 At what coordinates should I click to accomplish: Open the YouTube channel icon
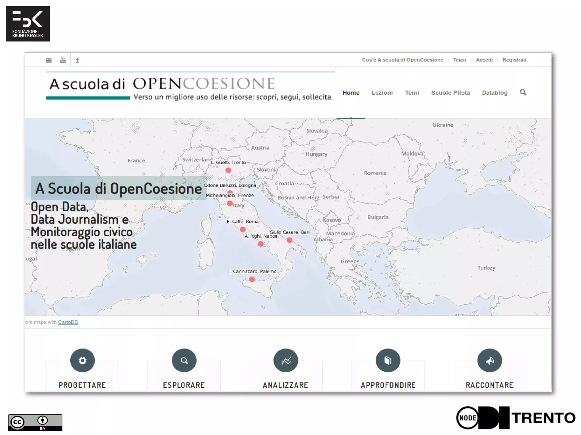(63, 60)
